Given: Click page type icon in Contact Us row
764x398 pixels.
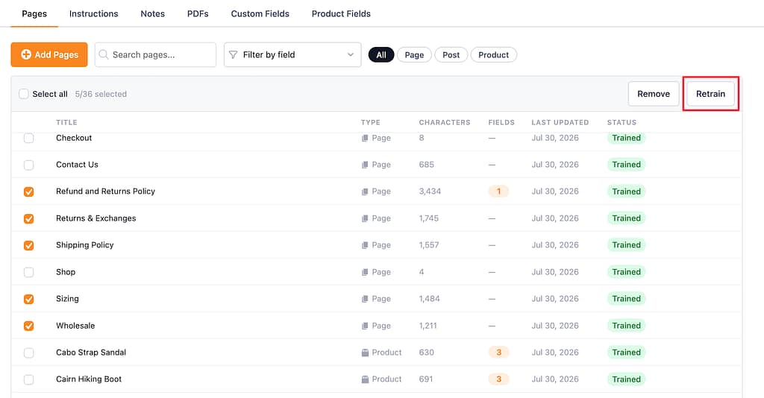Looking at the screenshot, I should (x=364, y=165).
